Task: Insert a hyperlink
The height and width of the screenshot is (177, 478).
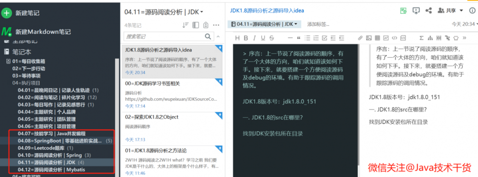Action: [360, 38]
